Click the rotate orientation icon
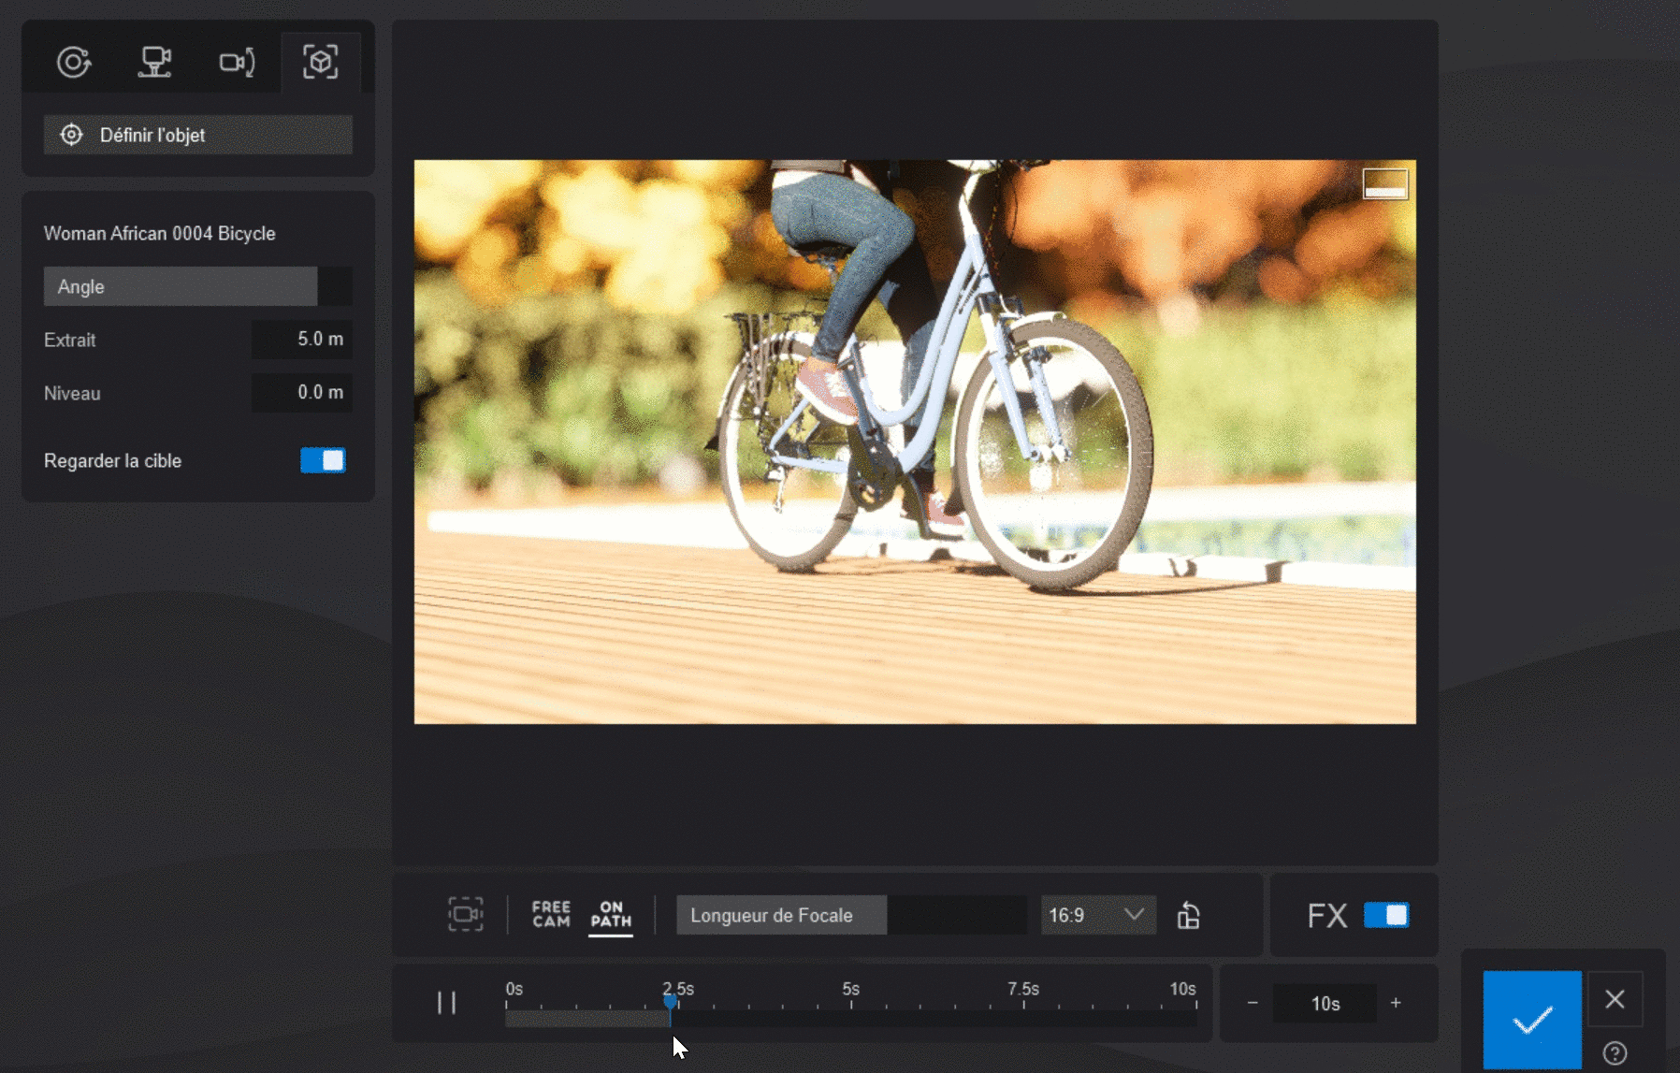This screenshot has width=1680, height=1073. 1189,915
